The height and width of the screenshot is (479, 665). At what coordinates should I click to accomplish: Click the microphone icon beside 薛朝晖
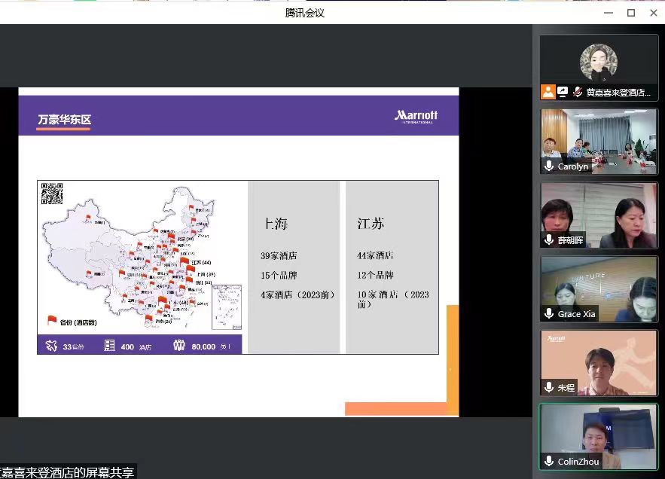549,240
